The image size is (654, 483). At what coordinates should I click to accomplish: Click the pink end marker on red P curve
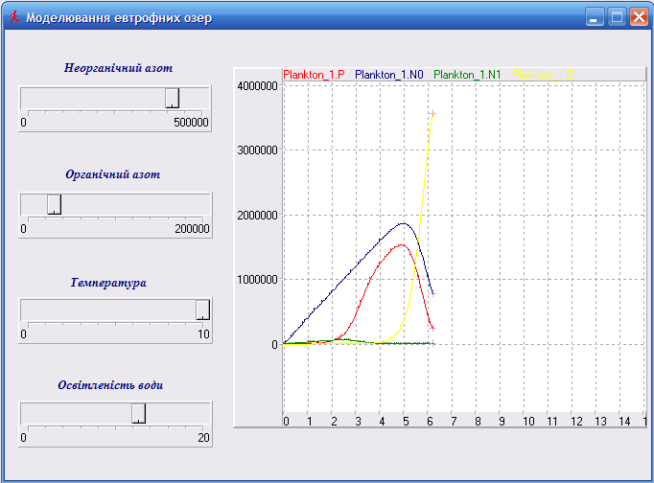click(x=432, y=328)
